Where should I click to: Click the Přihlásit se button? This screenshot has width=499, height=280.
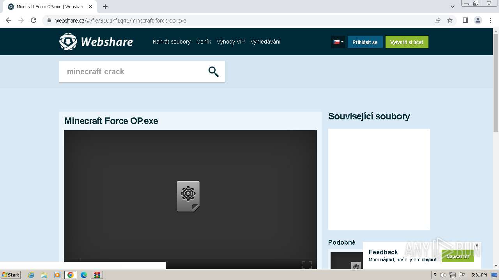[x=365, y=42]
